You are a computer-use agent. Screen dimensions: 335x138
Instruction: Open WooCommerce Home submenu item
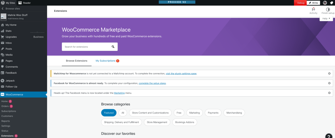pos(5,101)
